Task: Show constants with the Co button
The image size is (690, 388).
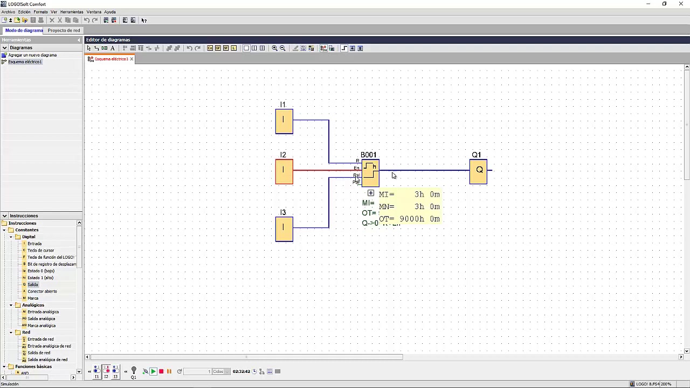Action: (x=210, y=48)
